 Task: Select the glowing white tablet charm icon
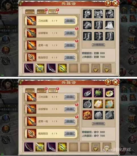(x=98, y=104)
